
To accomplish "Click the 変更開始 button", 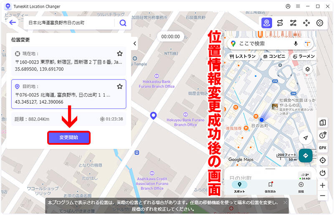I will point(69,138).
